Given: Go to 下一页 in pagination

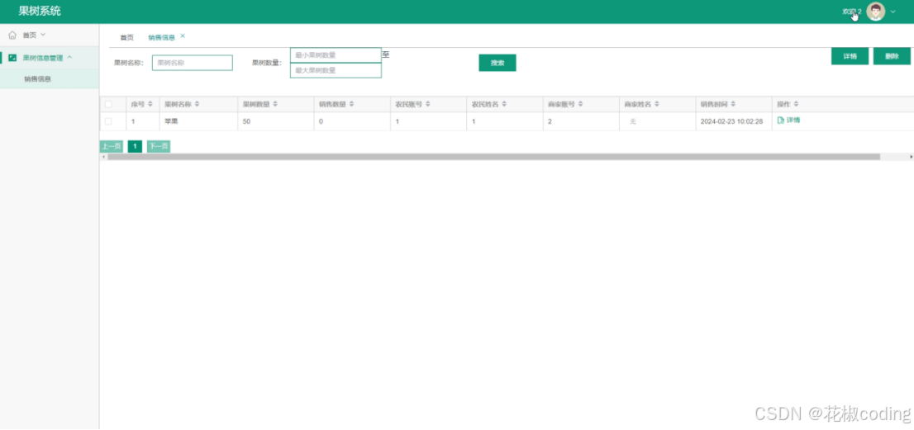Looking at the screenshot, I should click(x=159, y=147).
